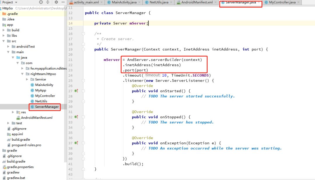Expand the androidTest folder
The image size is (315, 180).
click(x=8, y=47)
